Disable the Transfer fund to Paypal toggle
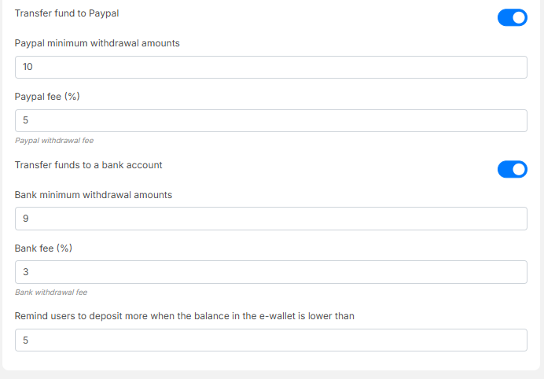 [x=512, y=17]
